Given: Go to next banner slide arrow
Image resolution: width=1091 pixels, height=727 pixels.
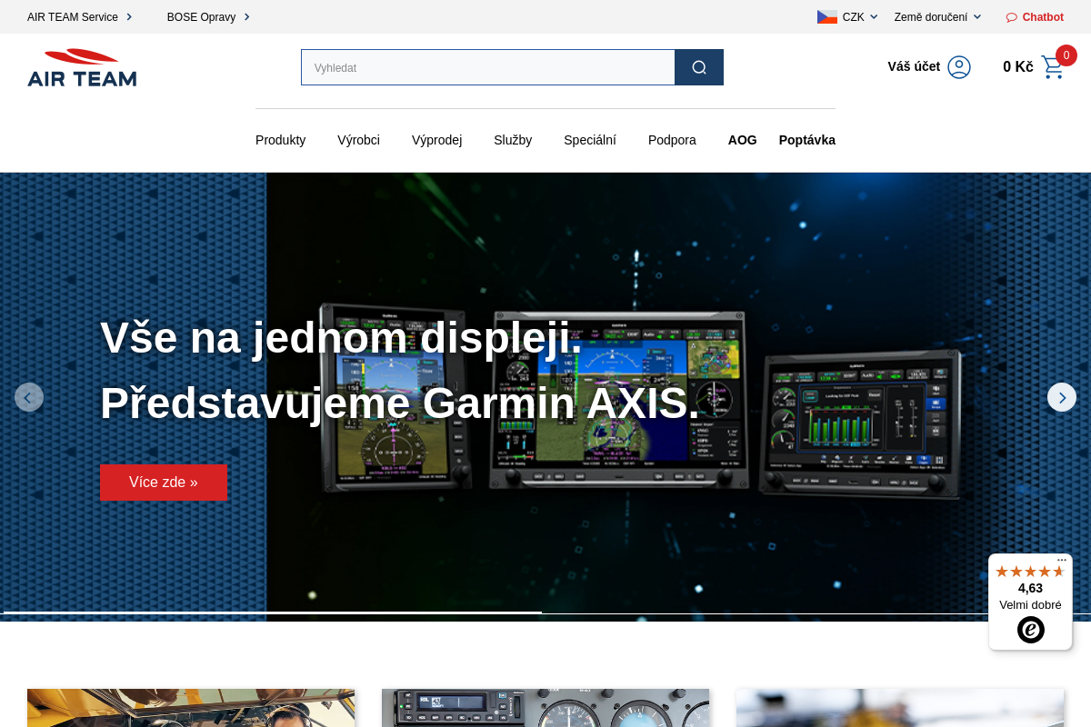Looking at the screenshot, I should [1062, 397].
